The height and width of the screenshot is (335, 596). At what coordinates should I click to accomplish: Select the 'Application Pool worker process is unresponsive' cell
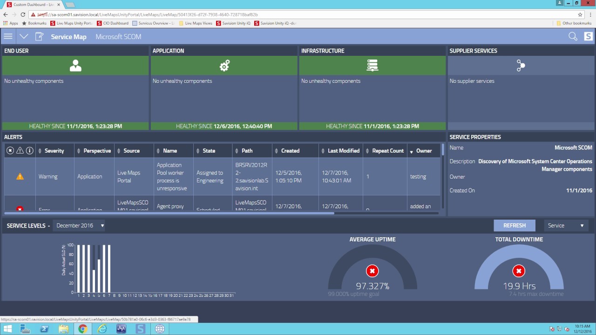point(174,176)
